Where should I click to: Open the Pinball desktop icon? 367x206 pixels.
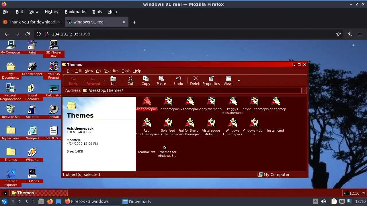(x=54, y=112)
